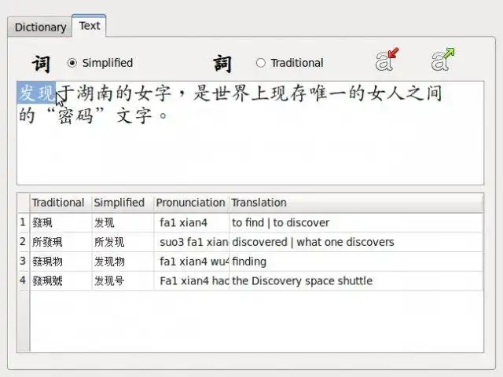Select the Traditional radio button
The width and height of the screenshot is (503, 377).
261,63
